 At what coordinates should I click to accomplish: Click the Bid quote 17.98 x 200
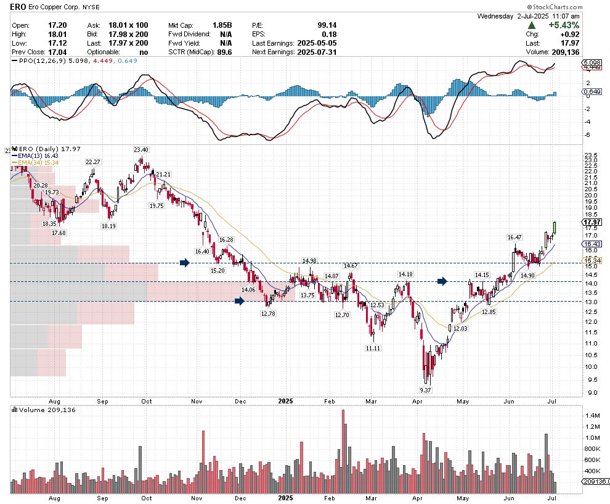coord(128,35)
